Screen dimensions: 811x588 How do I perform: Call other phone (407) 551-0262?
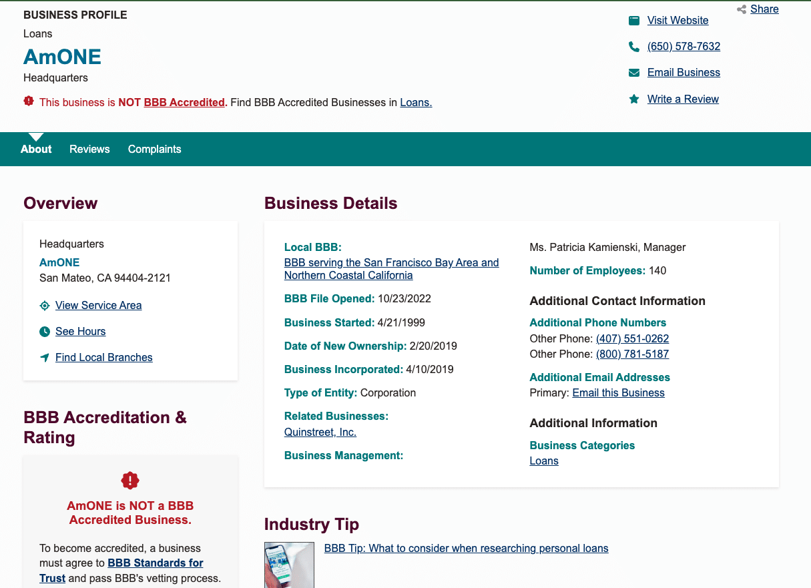[x=632, y=338]
